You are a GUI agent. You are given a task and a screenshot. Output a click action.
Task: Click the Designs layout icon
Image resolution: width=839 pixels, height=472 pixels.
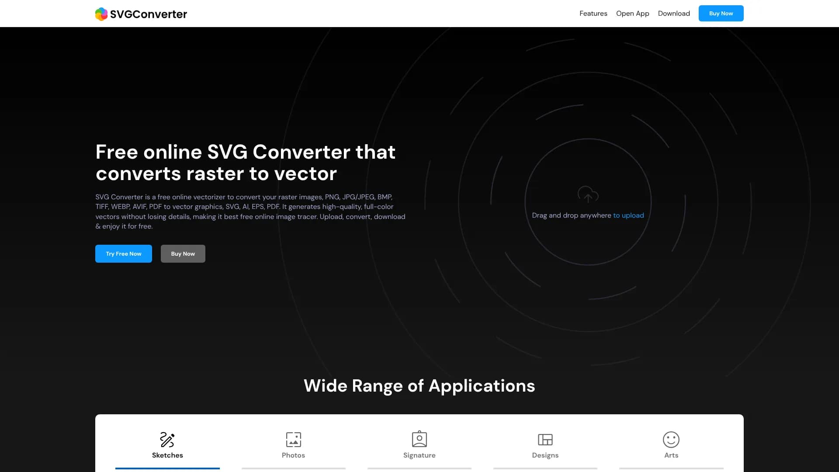pyautogui.click(x=545, y=439)
